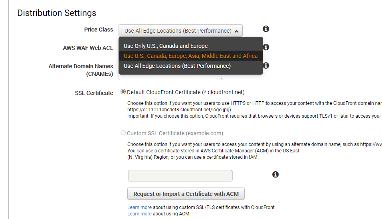Collapse the Price Class dropdown
Viewport: 382px width, 219px height.
(x=180, y=31)
